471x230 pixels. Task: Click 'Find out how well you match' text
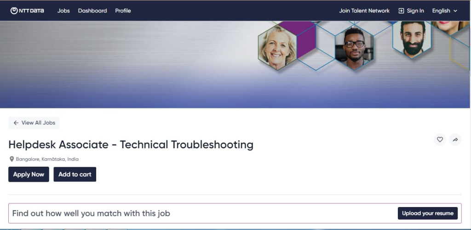click(91, 213)
